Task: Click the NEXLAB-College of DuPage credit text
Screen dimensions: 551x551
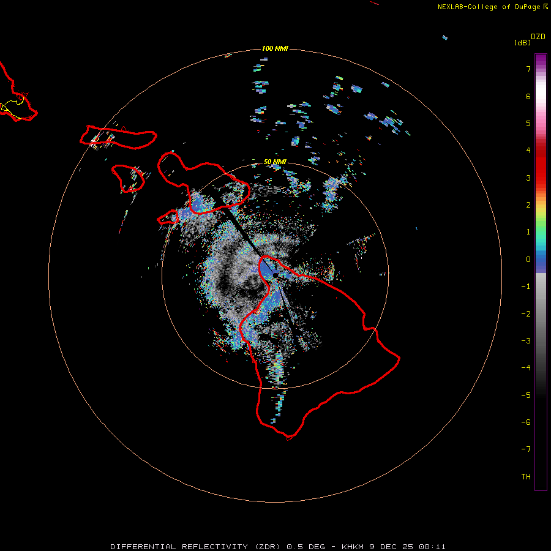Action: click(489, 7)
